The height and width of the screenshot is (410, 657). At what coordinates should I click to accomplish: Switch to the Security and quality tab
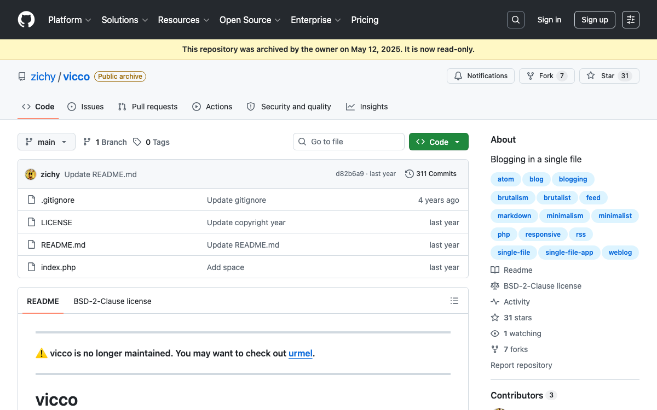[x=289, y=107]
